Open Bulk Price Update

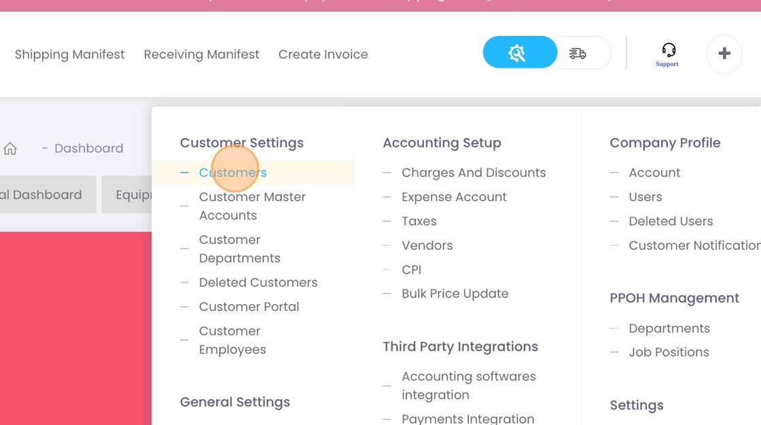pos(455,294)
